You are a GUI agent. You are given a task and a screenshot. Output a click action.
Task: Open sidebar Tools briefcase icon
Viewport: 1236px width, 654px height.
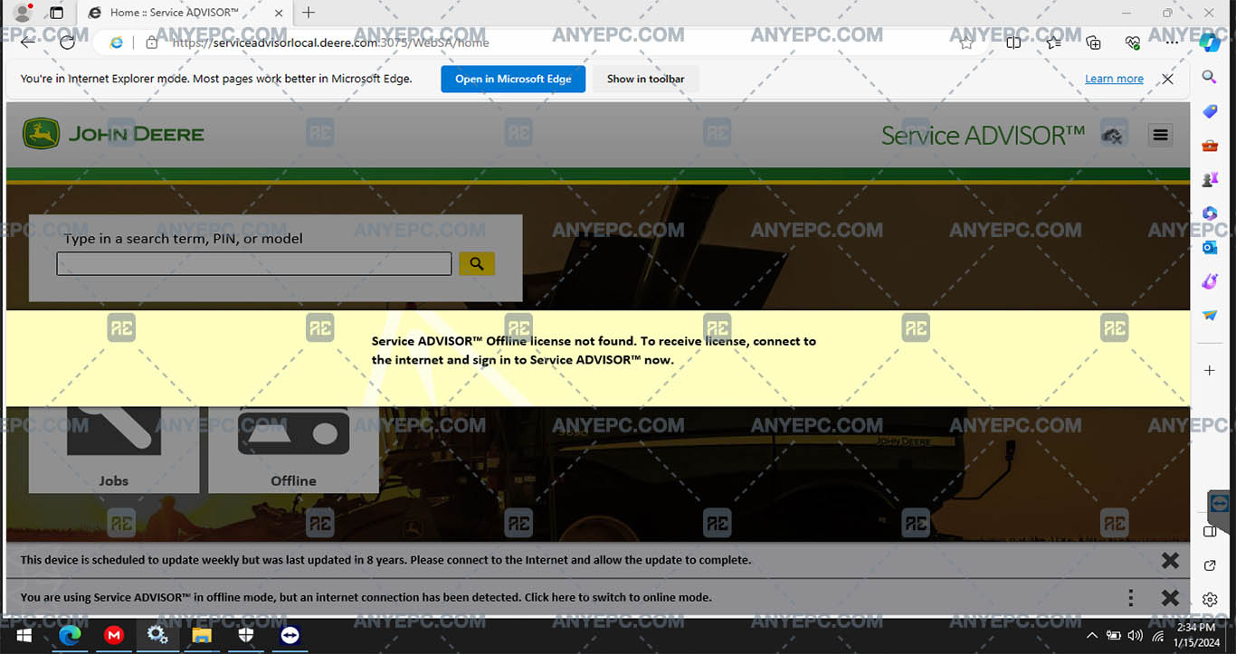pos(1210,146)
